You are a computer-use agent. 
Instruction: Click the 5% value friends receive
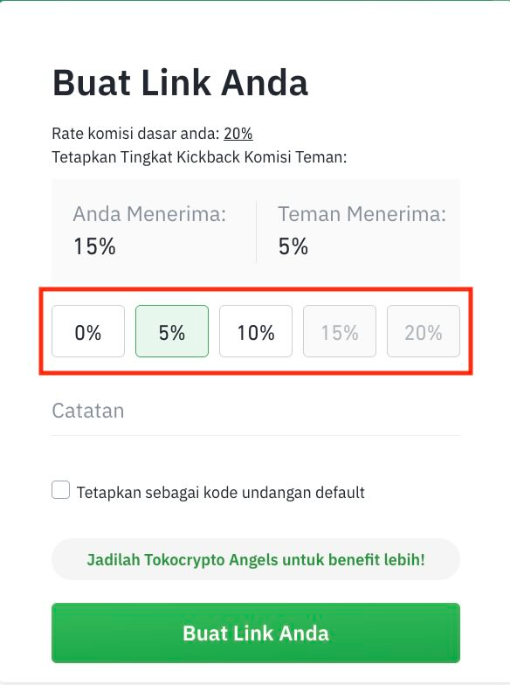point(293,246)
